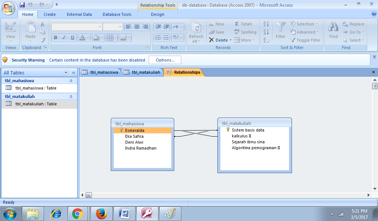Image resolution: width=378 pixels, height=221 pixels.
Task: Open Firefox from the taskbar
Action: (x=102, y=213)
